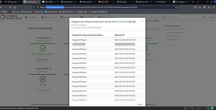This screenshot has width=216, height=110.
Task: Go to the browser home page
Action: click(x=15, y=7)
